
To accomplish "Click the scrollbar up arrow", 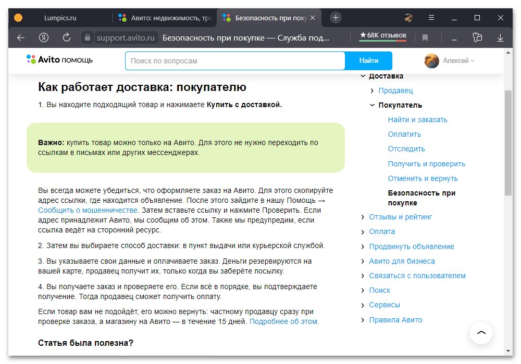I will (x=508, y=53).
